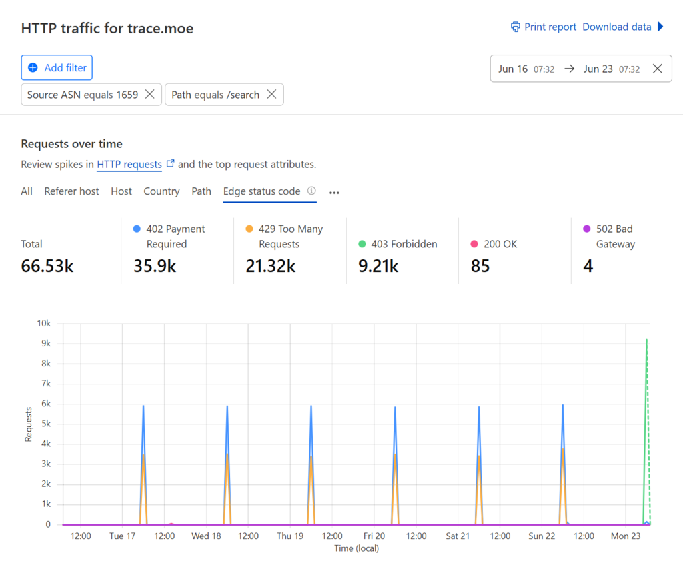
Task: Switch to the All tab
Action: pos(27,191)
